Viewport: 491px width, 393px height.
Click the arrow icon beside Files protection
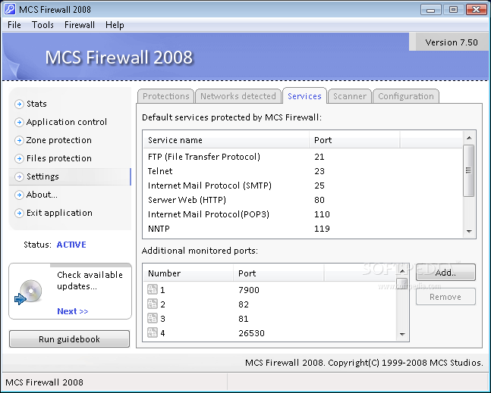19,158
